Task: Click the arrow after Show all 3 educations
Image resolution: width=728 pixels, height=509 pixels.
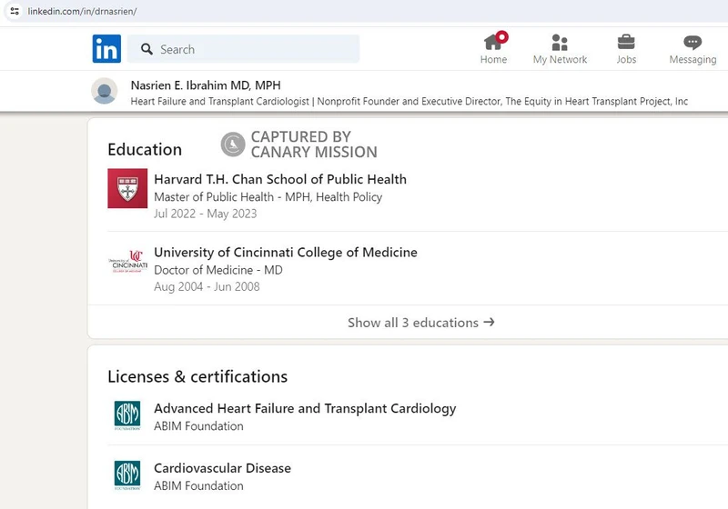Action: pyautogui.click(x=489, y=322)
